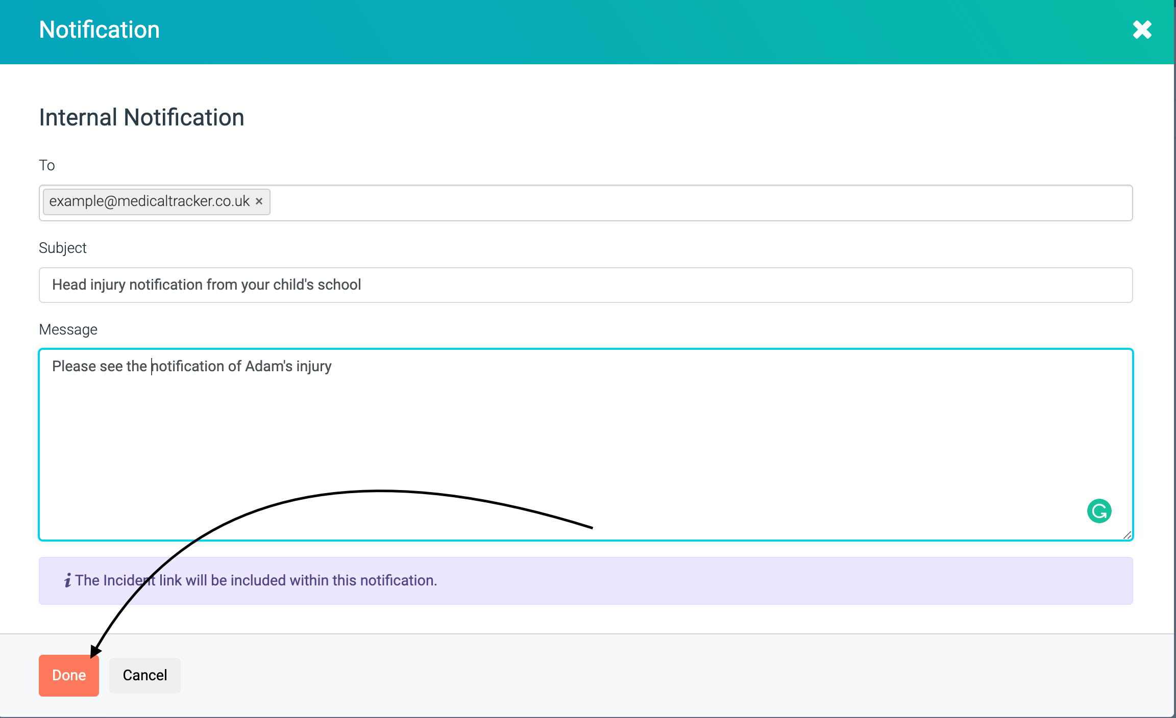The width and height of the screenshot is (1176, 718).
Task: Click the information symbol beside Incident link notice
Action: coord(68,580)
